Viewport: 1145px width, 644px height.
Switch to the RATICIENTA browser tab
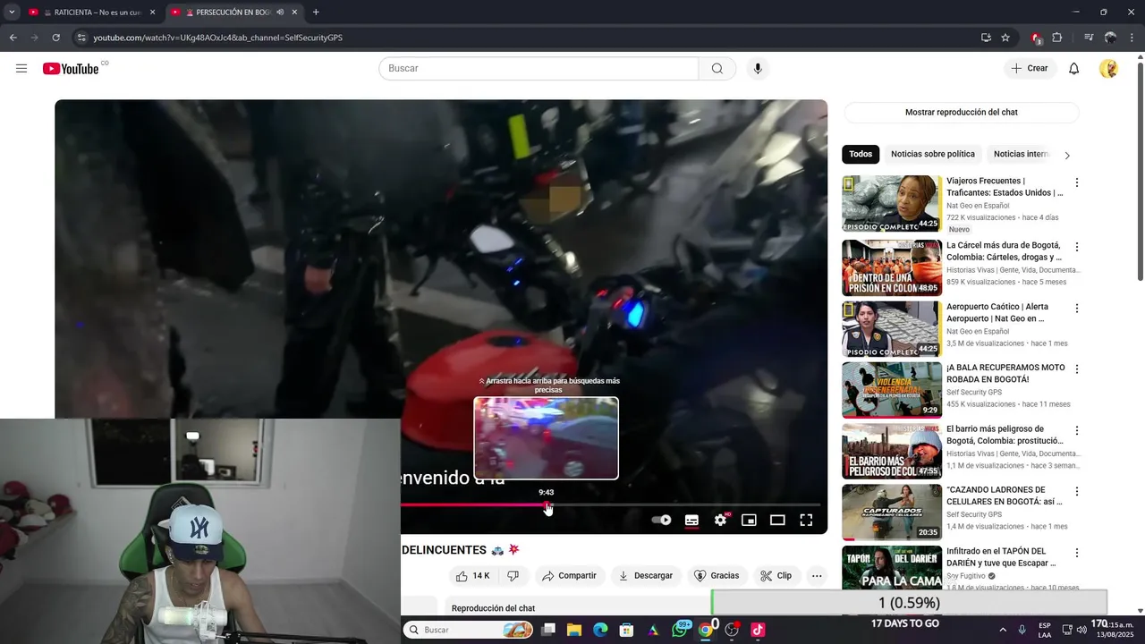(92, 13)
